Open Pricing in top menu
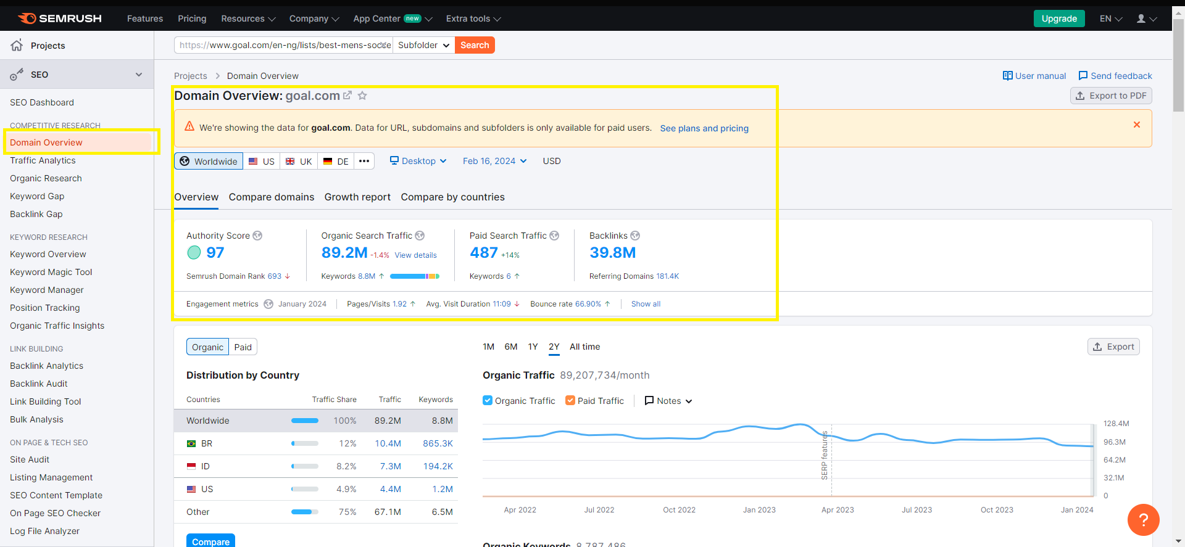 click(192, 19)
